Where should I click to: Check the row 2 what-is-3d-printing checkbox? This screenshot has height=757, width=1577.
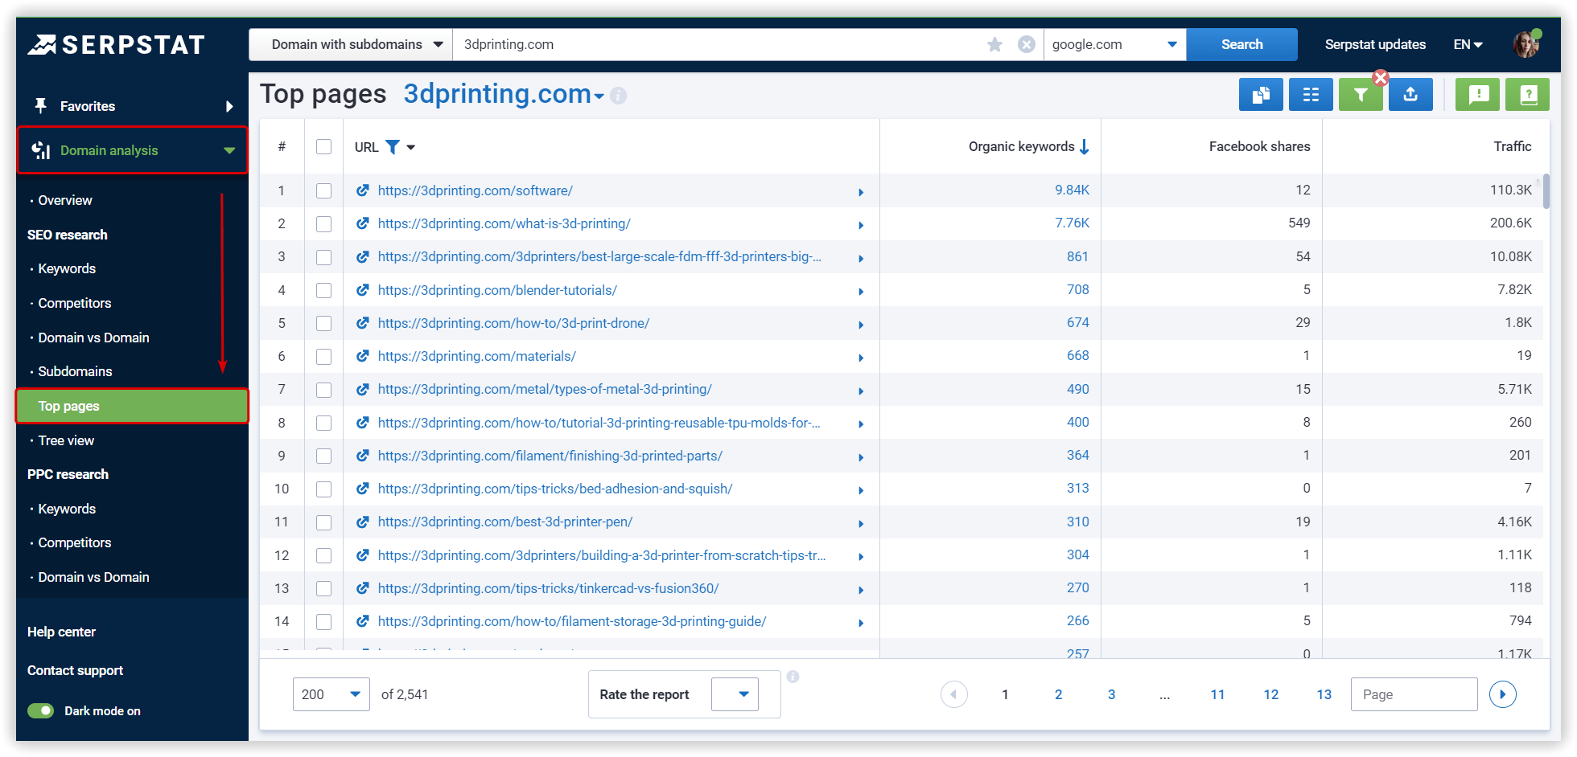click(324, 224)
